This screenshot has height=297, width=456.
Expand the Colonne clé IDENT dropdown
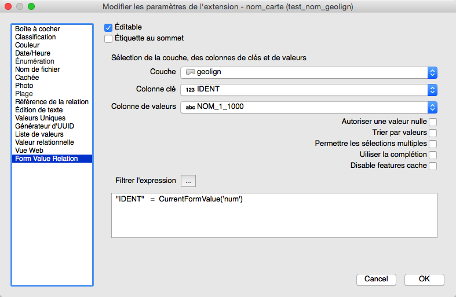click(x=308, y=90)
